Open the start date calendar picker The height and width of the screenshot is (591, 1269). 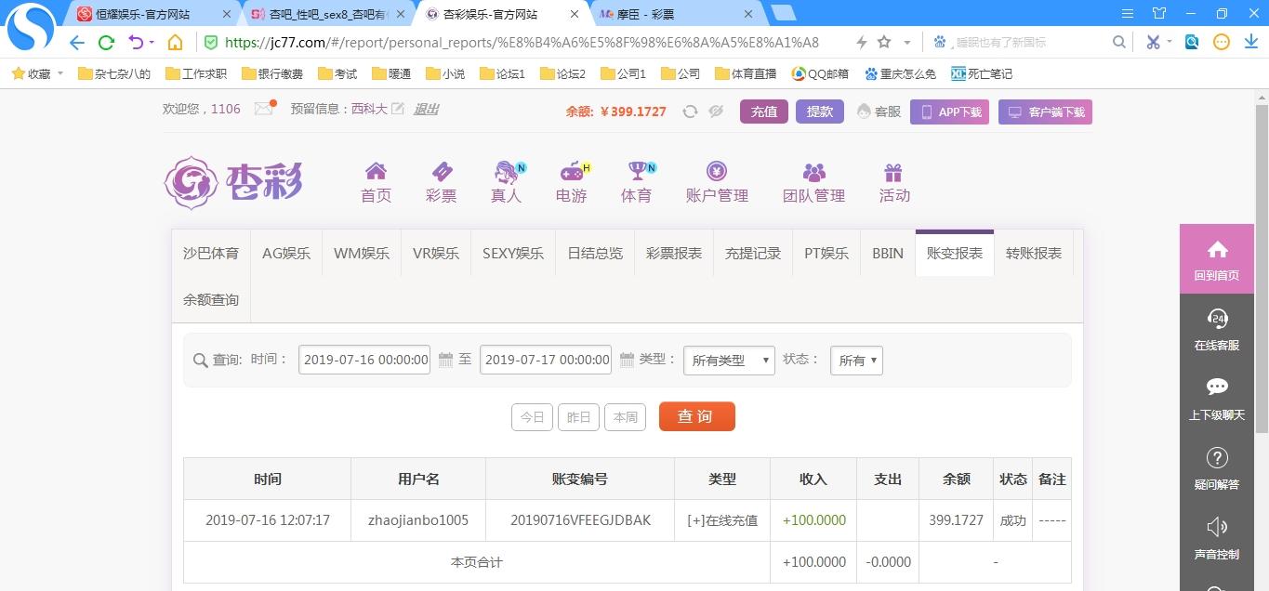point(445,360)
